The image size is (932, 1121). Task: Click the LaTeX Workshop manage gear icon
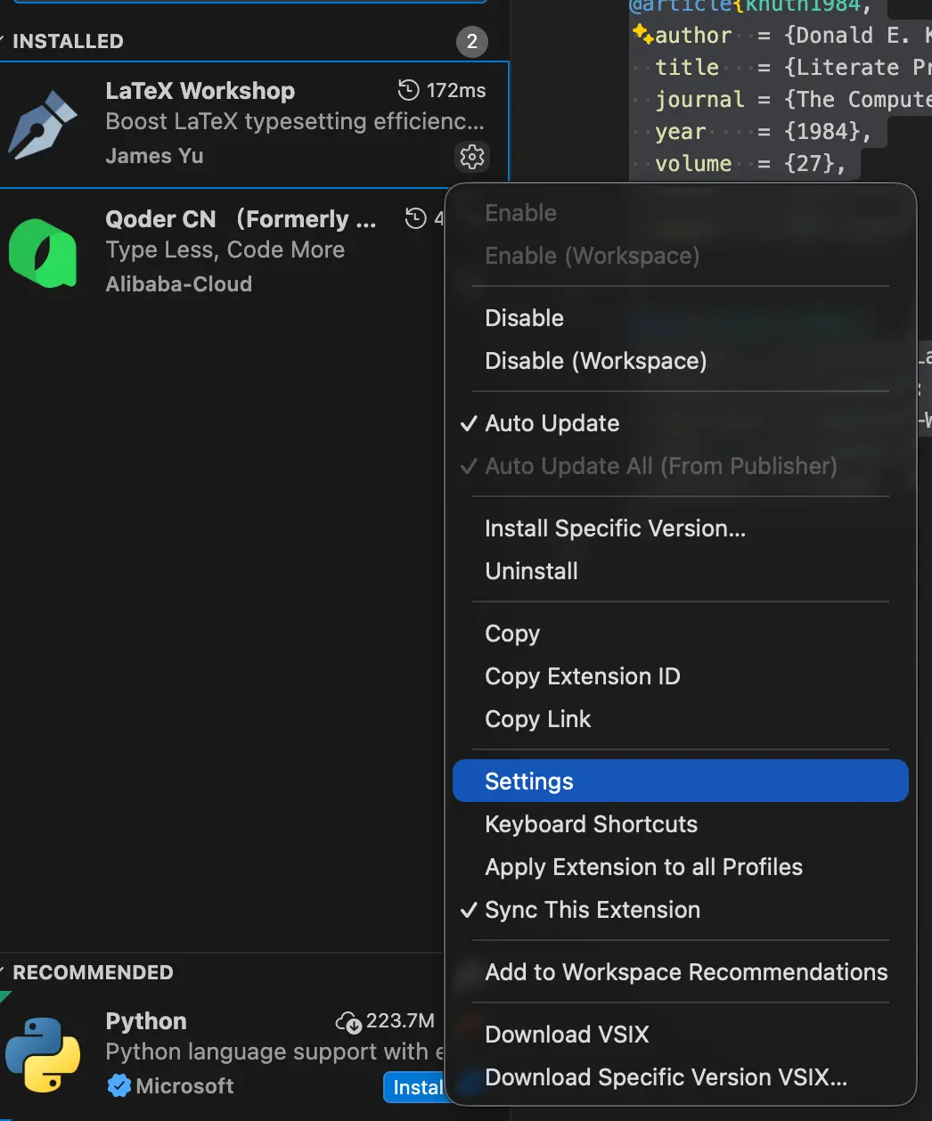coord(472,157)
